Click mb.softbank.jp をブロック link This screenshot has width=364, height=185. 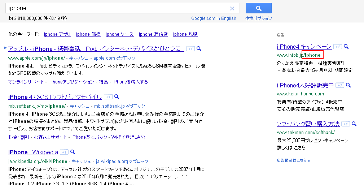click(x=119, y=106)
